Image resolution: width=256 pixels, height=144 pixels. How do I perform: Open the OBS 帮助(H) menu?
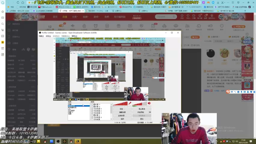point(74,36)
